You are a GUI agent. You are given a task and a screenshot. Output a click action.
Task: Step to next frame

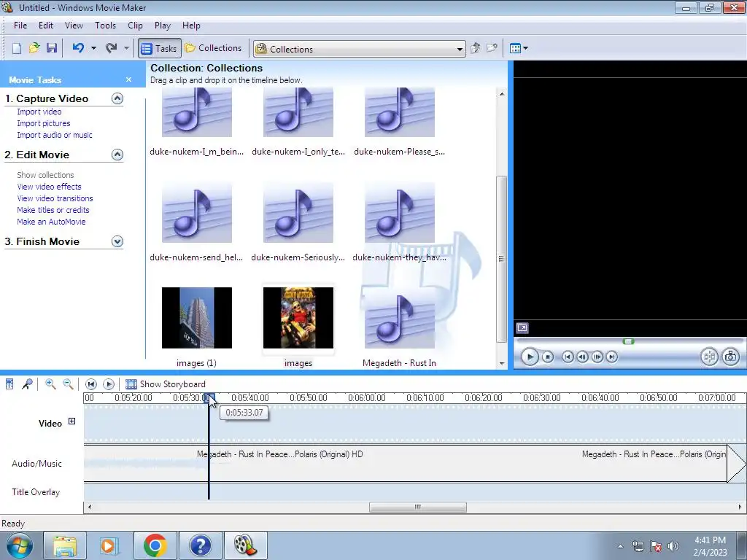[x=597, y=357]
